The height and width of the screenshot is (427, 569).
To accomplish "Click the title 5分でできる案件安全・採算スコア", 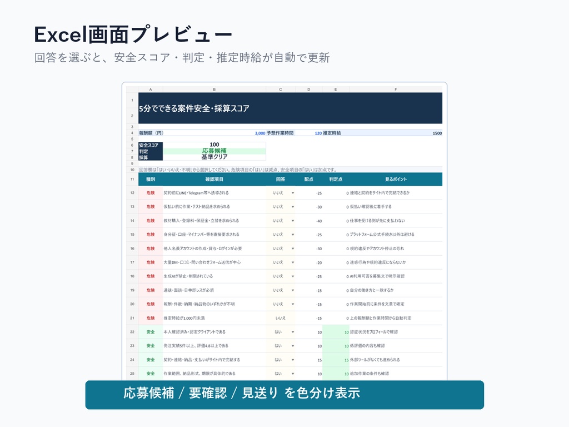I will (194, 108).
